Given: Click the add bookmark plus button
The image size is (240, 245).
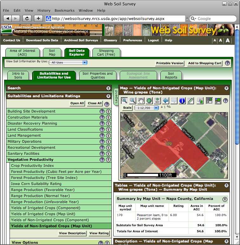Looking at the screenshot, I should 38,19.
